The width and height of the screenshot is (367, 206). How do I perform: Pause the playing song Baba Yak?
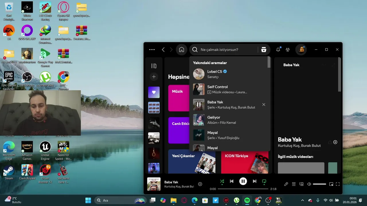pos(243,181)
